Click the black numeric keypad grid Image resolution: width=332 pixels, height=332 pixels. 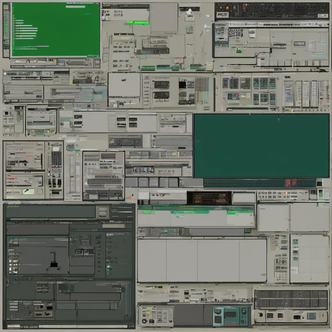56,159
